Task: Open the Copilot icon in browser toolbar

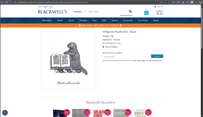Action: pyautogui.click(x=200, y=2)
